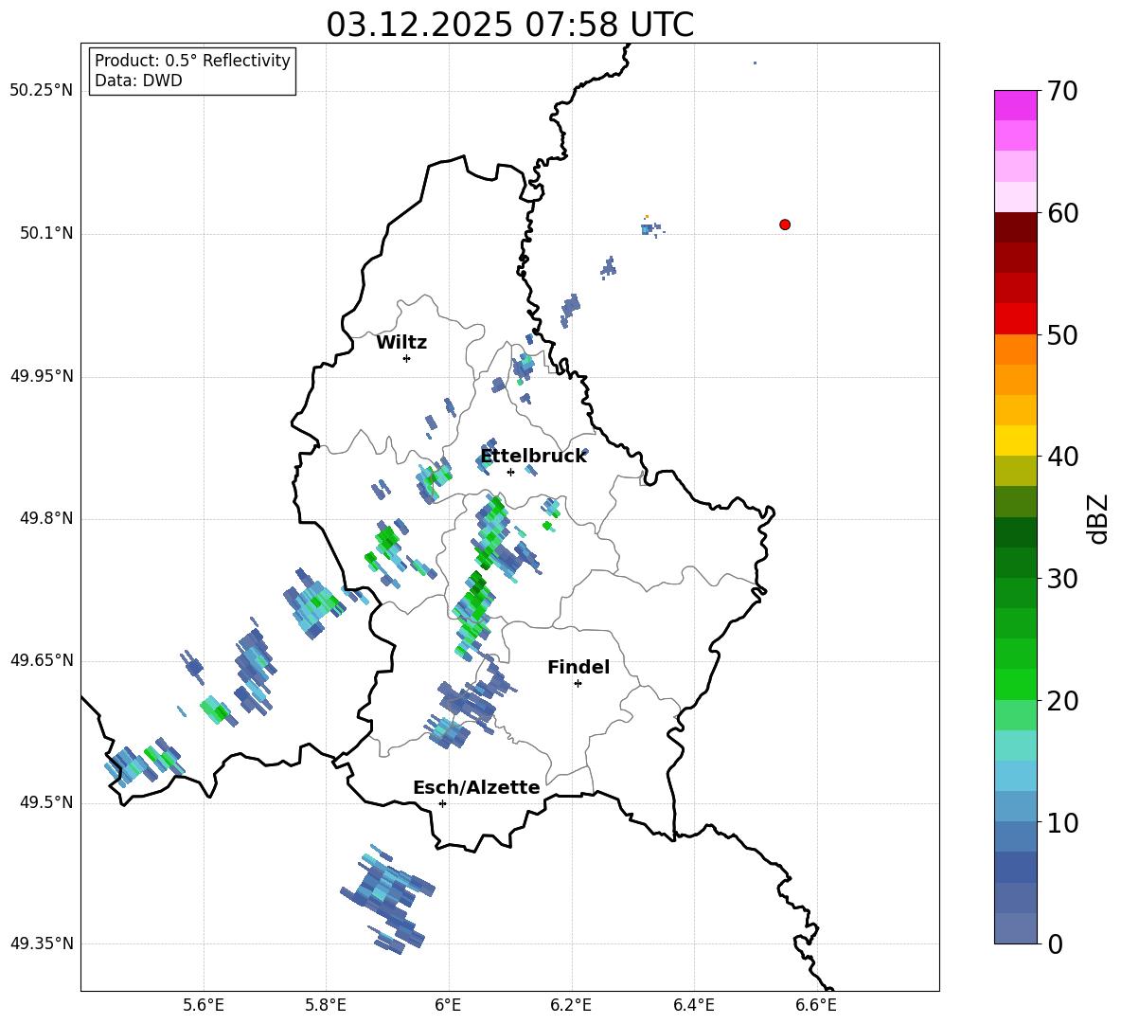Viewport: 1121px width, 1024px height.
Task: Click the 6.4°E longitude label
Action: pyautogui.click(x=693, y=1005)
